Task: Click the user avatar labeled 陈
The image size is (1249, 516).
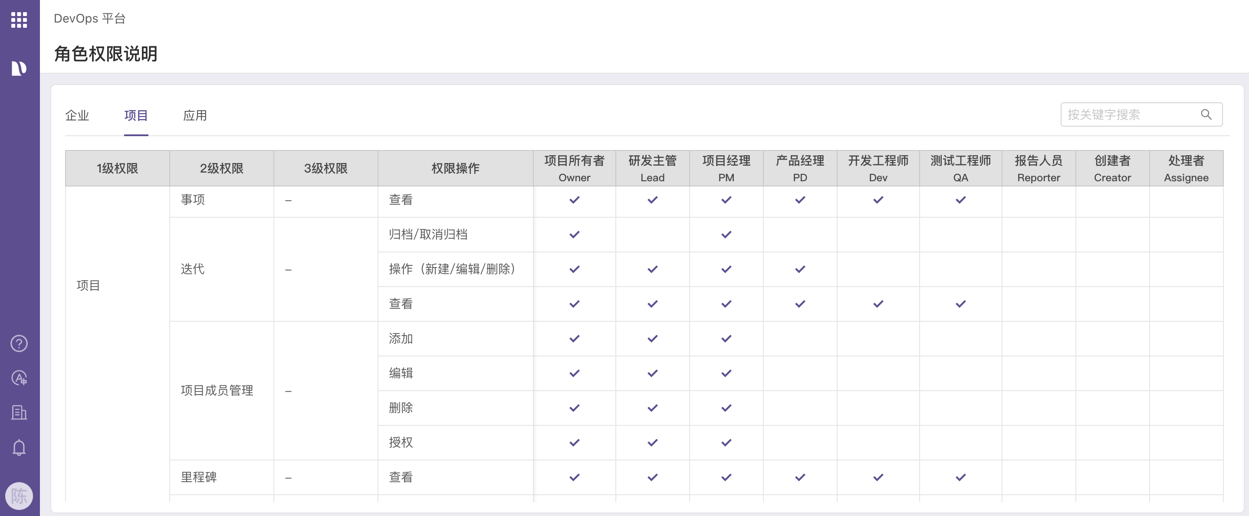Action: click(19, 496)
